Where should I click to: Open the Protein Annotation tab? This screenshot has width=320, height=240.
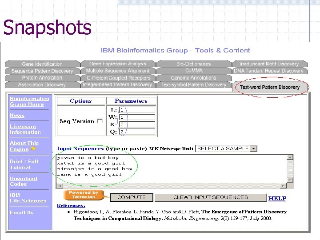(42, 78)
